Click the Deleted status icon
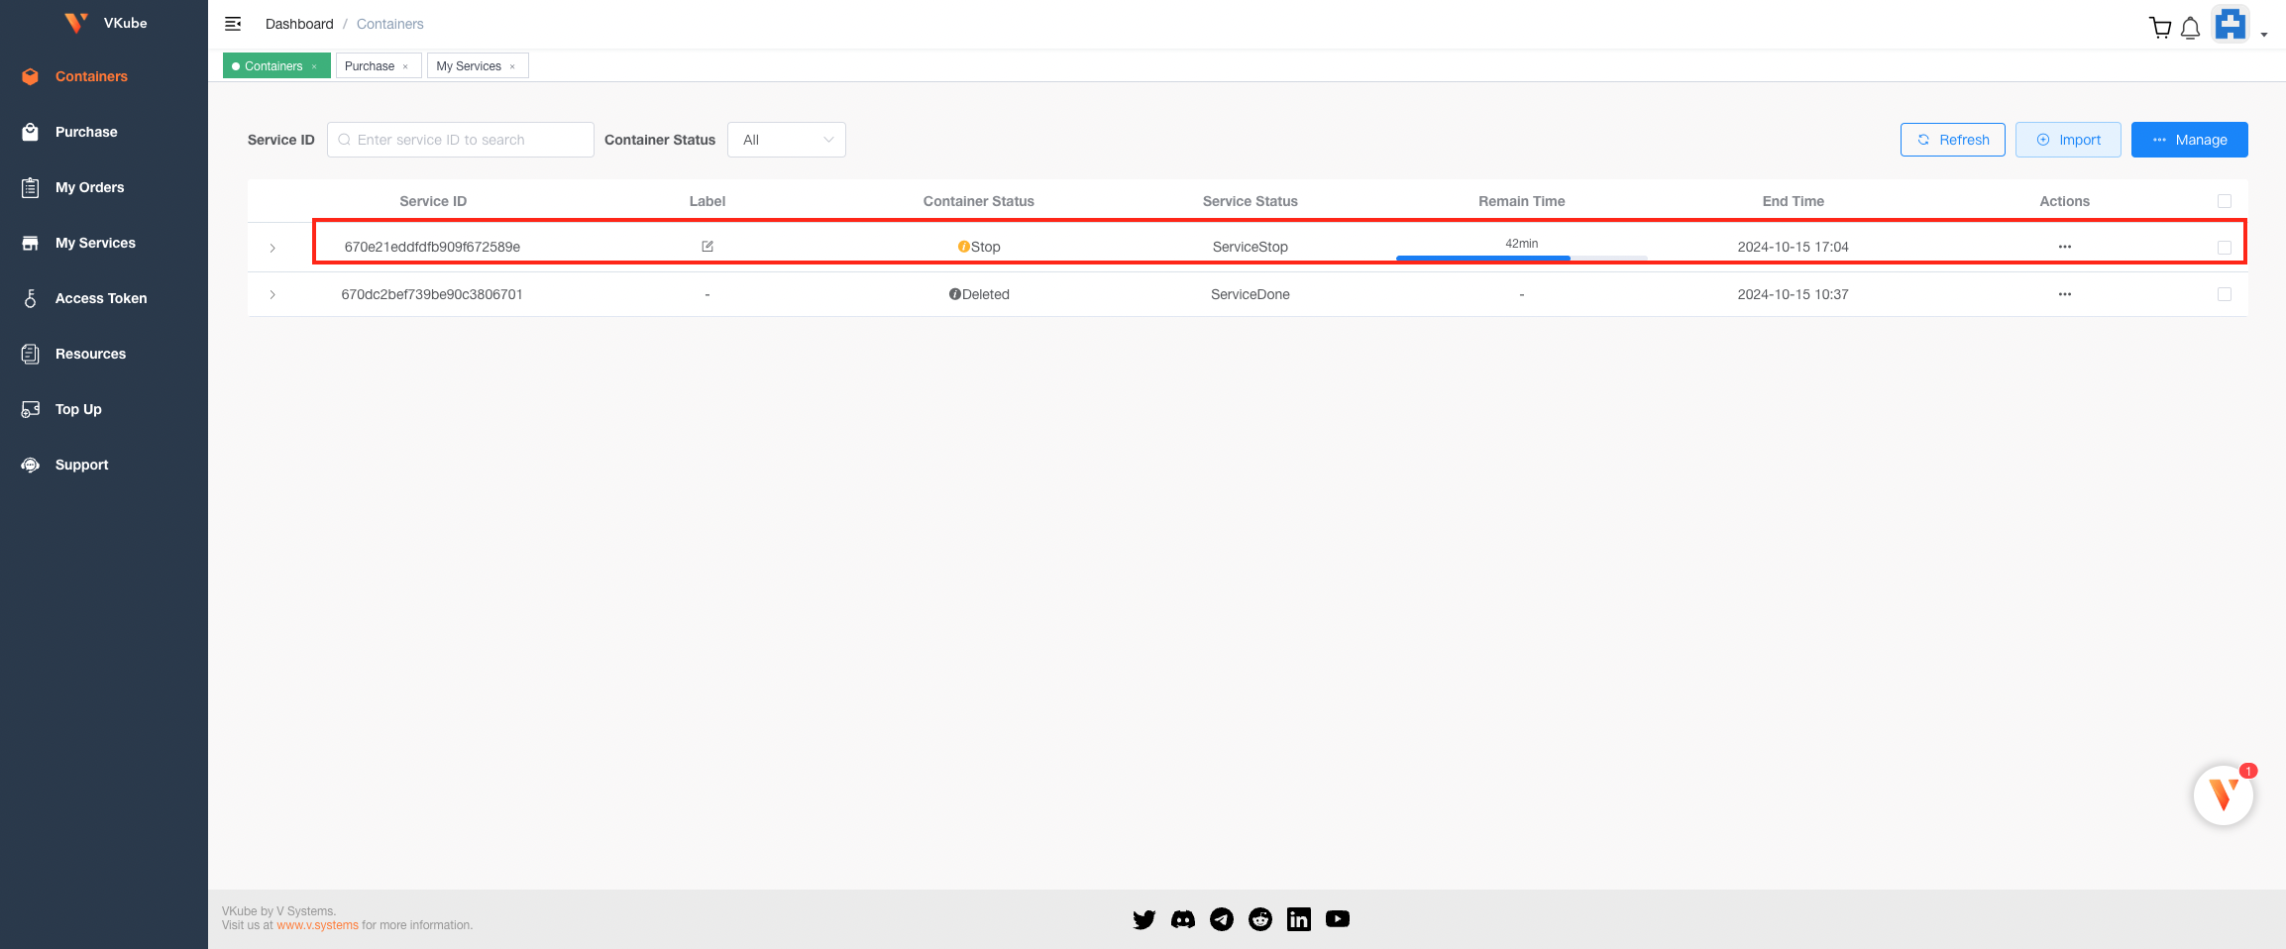 coord(955,294)
